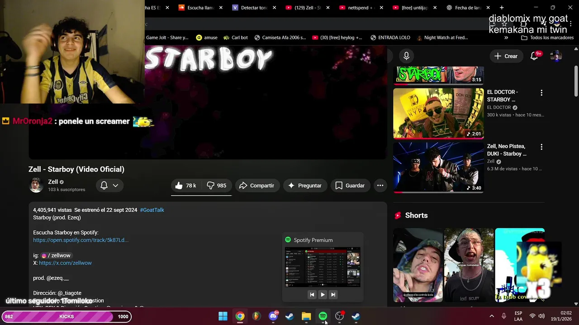Skip to next track in Spotify preview
Image resolution: width=579 pixels, height=325 pixels.
click(333, 294)
